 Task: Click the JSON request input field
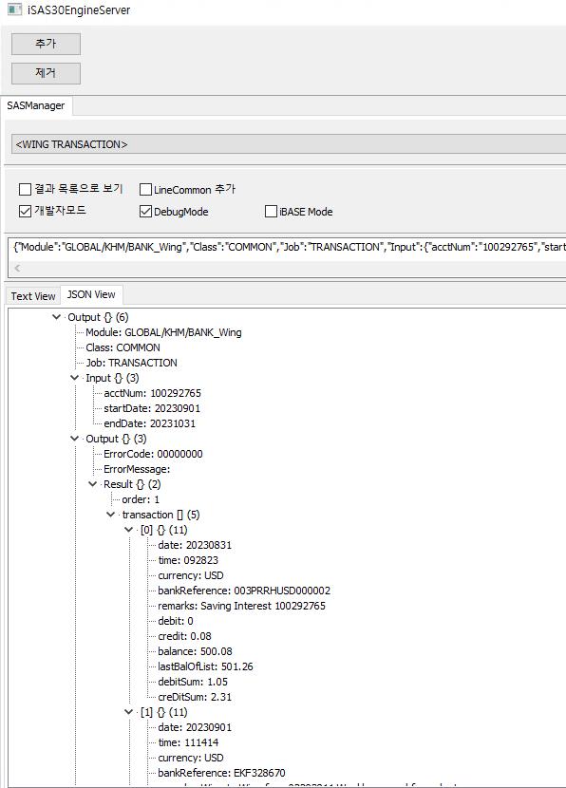point(288,247)
